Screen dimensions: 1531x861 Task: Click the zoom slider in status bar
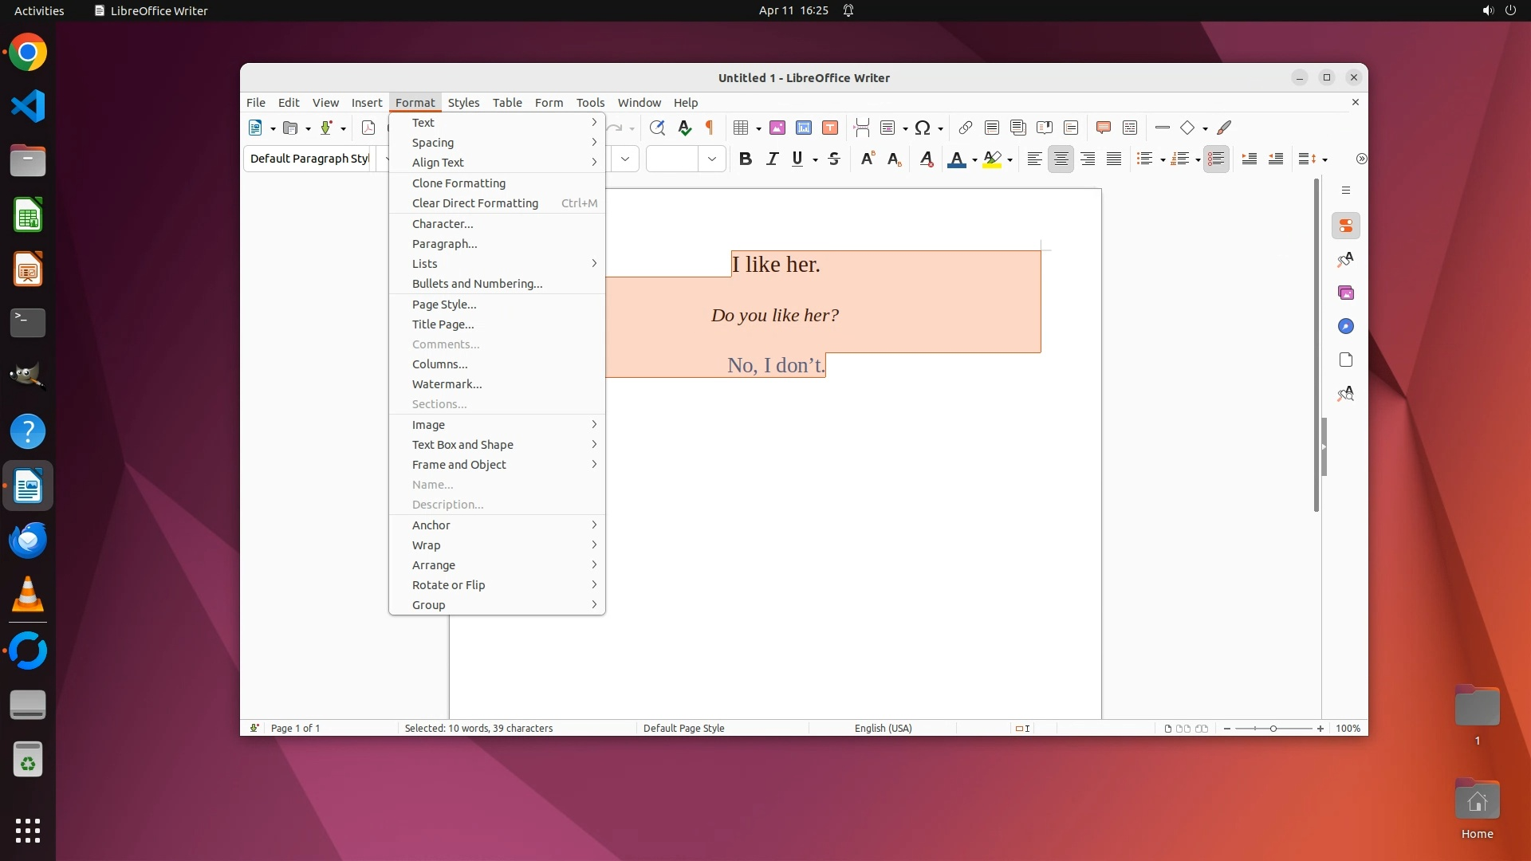coord(1273,729)
